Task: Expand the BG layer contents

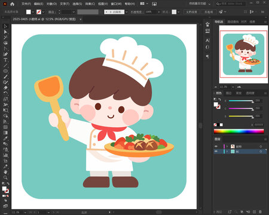Action: point(227,152)
